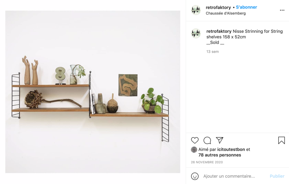289x184 pixels.
Task: Like the post with the heart icon
Action: (x=195, y=140)
